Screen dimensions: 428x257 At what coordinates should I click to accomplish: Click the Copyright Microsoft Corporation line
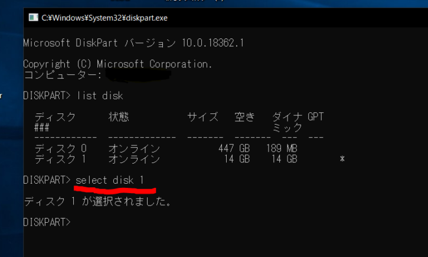[117, 64]
